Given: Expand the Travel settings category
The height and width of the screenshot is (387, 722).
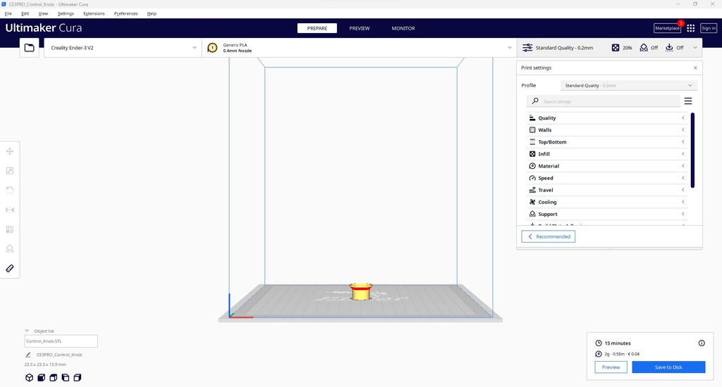Looking at the screenshot, I should click(x=607, y=190).
